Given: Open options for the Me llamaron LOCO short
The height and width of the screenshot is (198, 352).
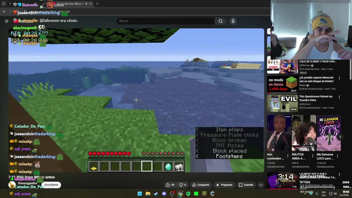Looking at the screenshot, I should [337, 156].
